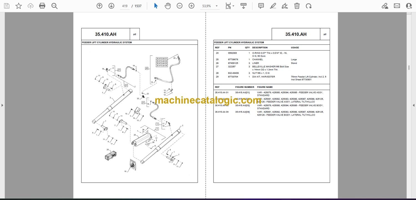
Task: Click the cloud upload icon
Action: pyautogui.click(x=31, y=6)
